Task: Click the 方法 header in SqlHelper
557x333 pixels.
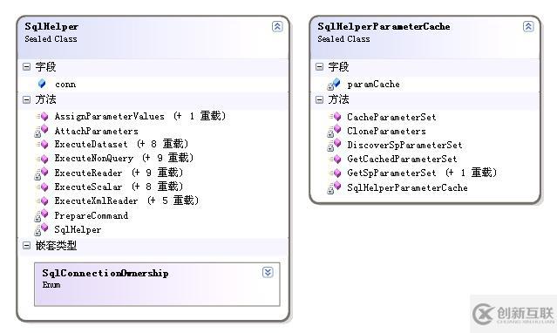Action: (45, 99)
